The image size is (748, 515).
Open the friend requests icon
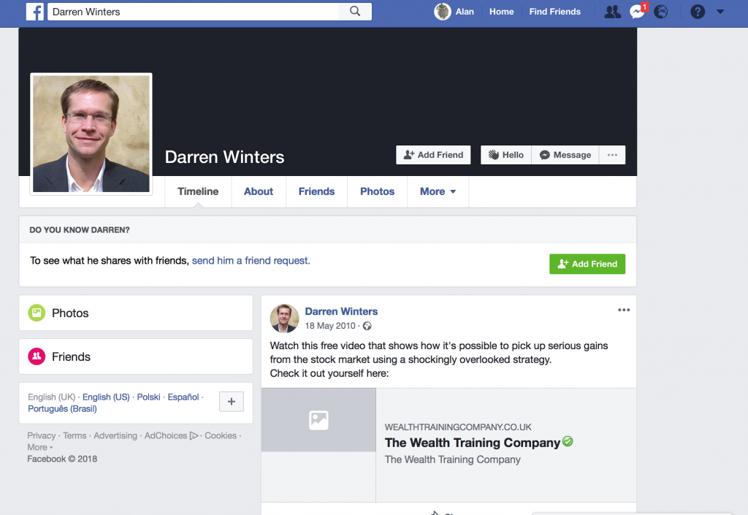pyautogui.click(x=613, y=12)
